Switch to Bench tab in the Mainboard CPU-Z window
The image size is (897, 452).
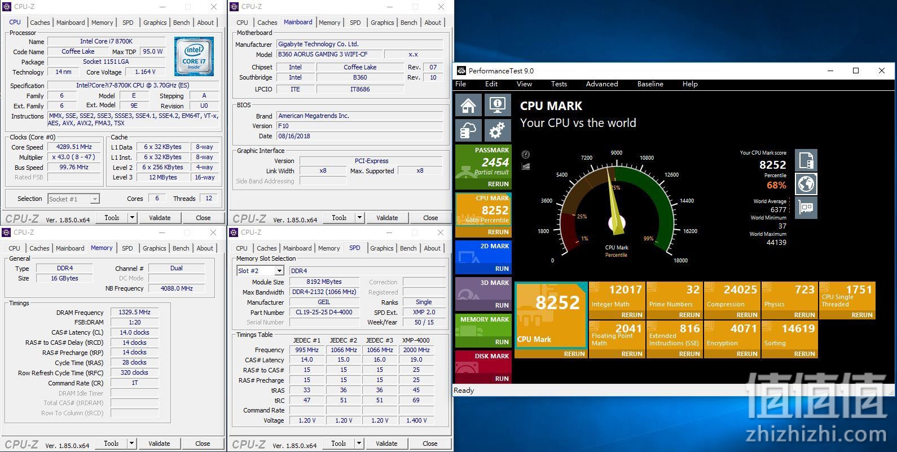click(409, 23)
